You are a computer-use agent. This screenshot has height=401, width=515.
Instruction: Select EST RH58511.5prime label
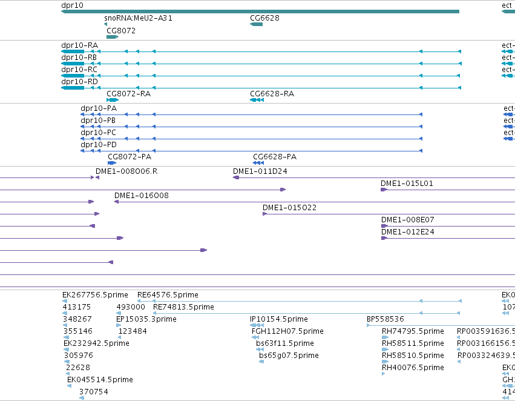413,343
